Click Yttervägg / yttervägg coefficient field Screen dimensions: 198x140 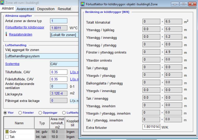pyautogui.click(x=151, y=44)
